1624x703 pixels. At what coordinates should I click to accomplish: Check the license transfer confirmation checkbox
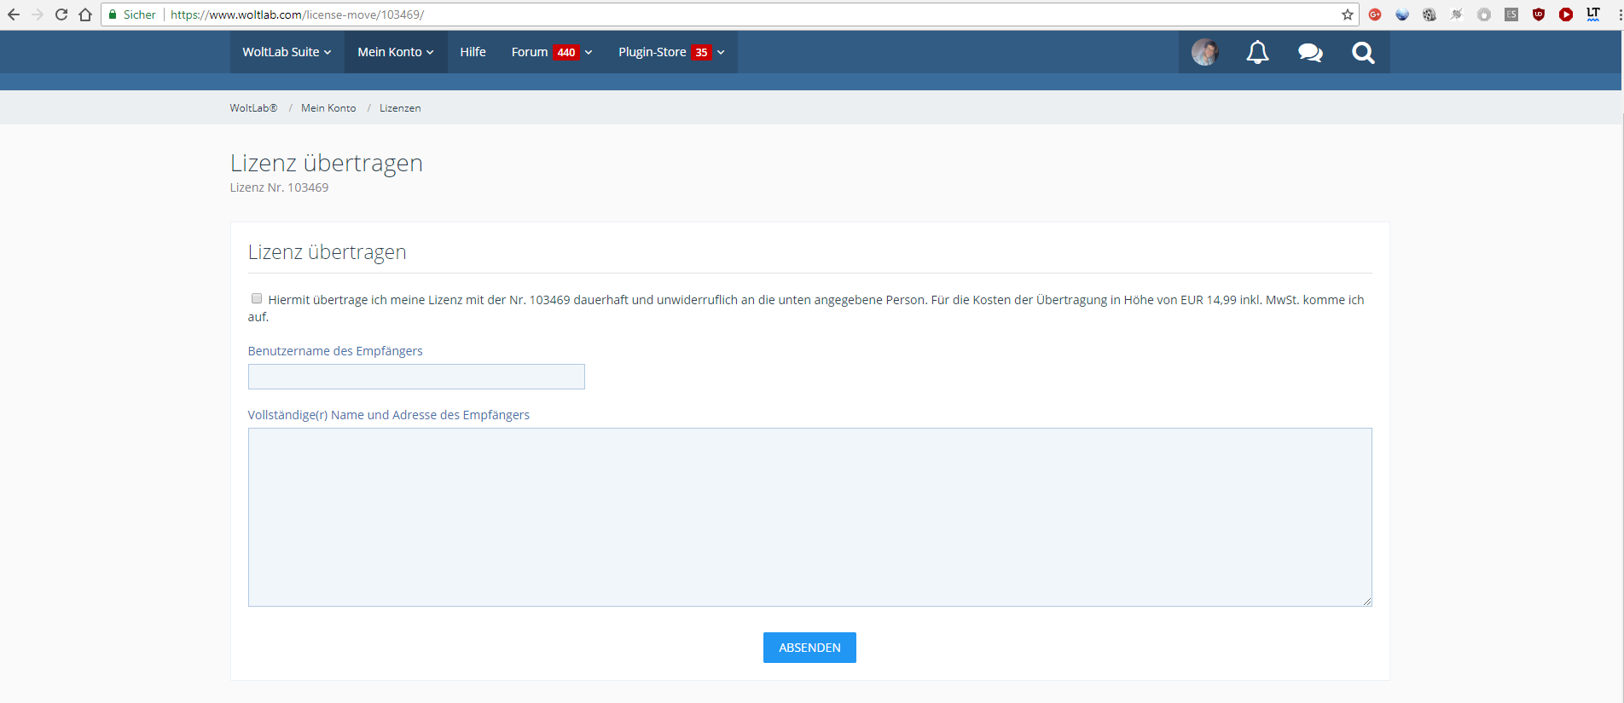(x=257, y=298)
